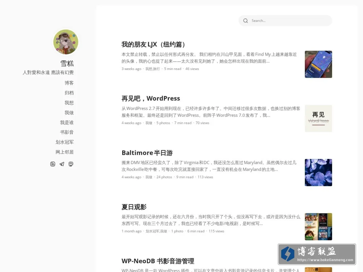The height and width of the screenshot is (272, 363).
Task: Open the movie posters thumbnail of 夏日观影
Action: coord(318,227)
